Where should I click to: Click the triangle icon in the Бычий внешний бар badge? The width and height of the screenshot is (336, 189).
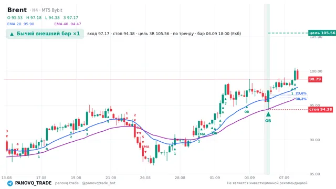click(x=12, y=34)
